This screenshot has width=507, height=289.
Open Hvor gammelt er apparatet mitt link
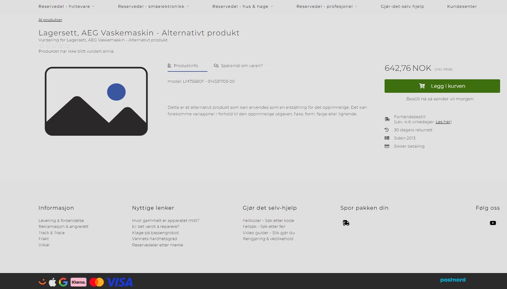click(165, 220)
